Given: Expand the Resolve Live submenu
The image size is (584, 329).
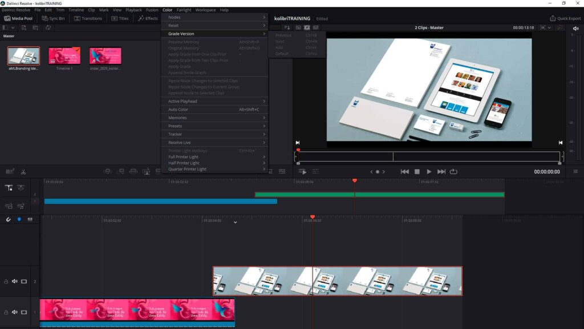Looking at the screenshot, I should click(214, 142).
